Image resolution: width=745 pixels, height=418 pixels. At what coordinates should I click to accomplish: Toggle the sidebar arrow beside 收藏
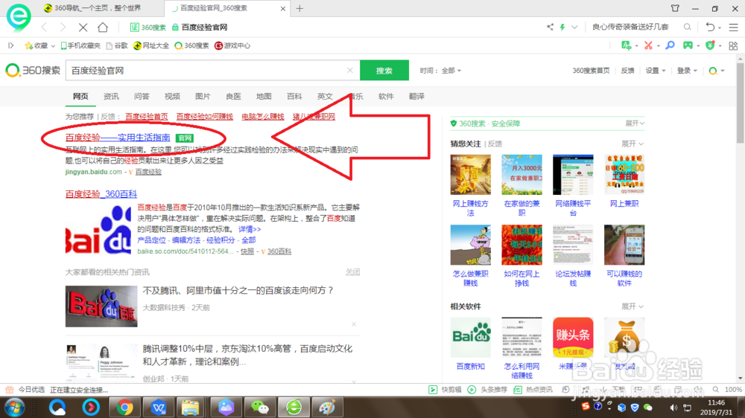point(10,45)
